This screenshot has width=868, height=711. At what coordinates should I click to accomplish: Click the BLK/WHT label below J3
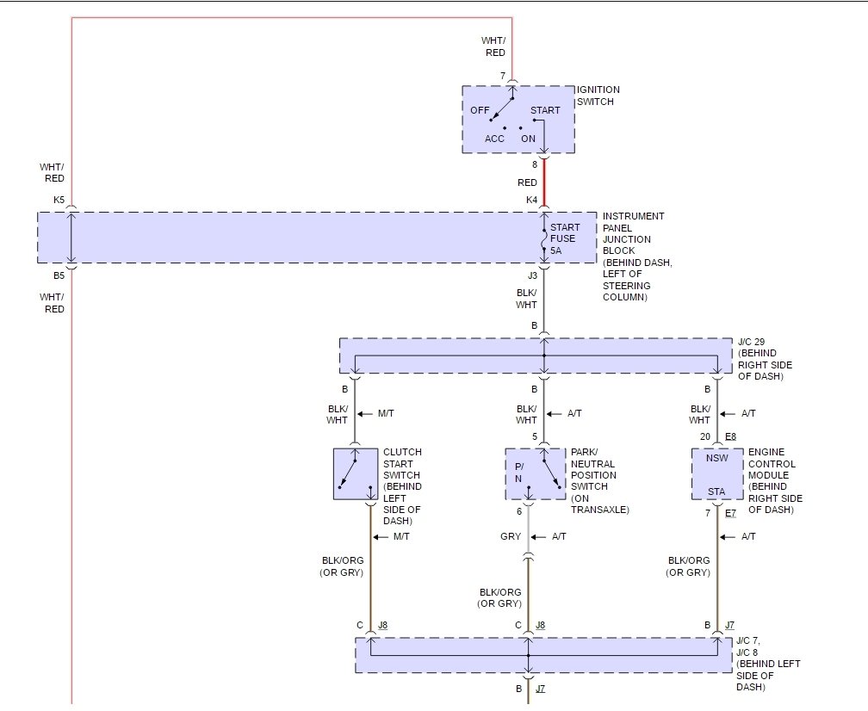(x=526, y=298)
